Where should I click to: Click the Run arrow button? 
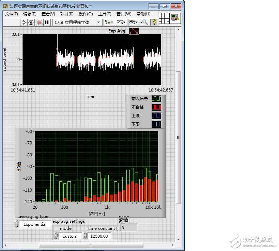24,22
